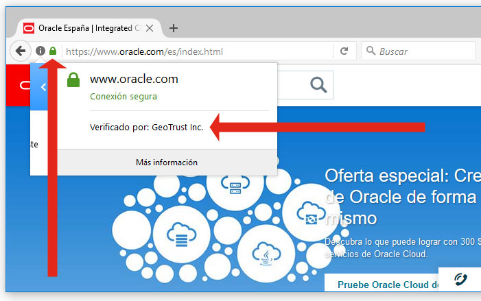Screen dimensions: 481x301
Task: Click the cloud database icon in bubble
Action: click(x=181, y=234)
